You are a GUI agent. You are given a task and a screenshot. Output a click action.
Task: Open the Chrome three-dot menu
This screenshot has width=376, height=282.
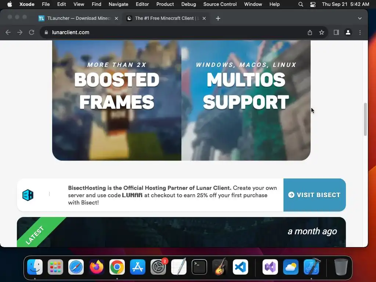(x=360, y=32)
